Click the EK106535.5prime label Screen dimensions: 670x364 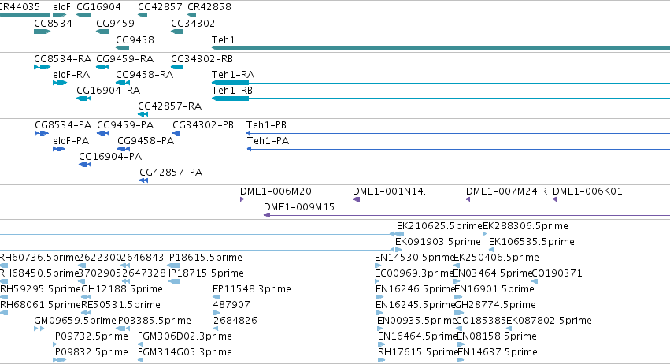click(531, 242)
